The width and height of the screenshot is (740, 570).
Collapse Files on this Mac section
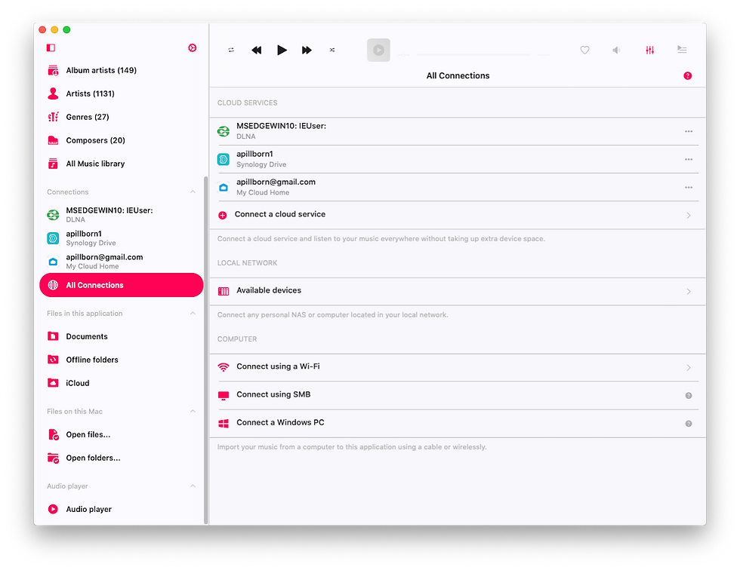pyautogui.click(x=193, y=411)
